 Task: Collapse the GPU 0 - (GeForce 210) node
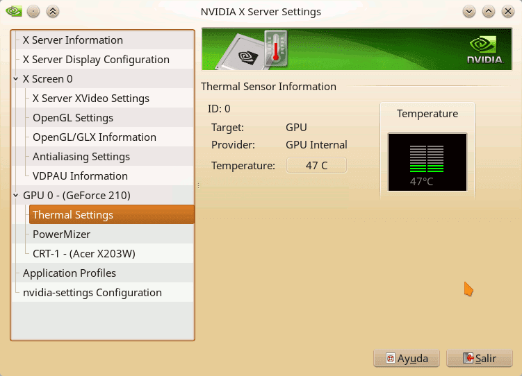click(x=16, y=196)
